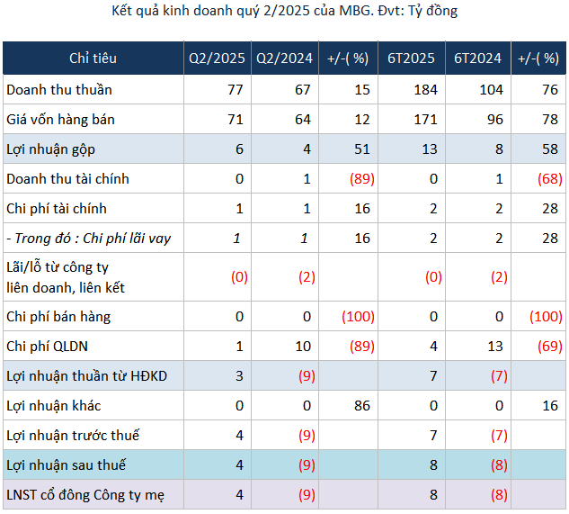Select the 'Lợi nhuận trước thuế' row label
The height and width of the screenshot is (514, 569).
[x=73, y=436]
